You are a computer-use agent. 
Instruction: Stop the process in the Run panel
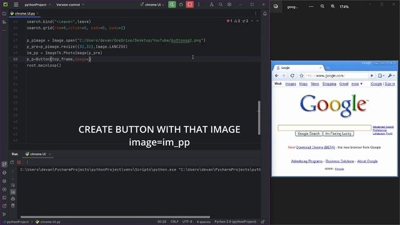click(19, 162)
